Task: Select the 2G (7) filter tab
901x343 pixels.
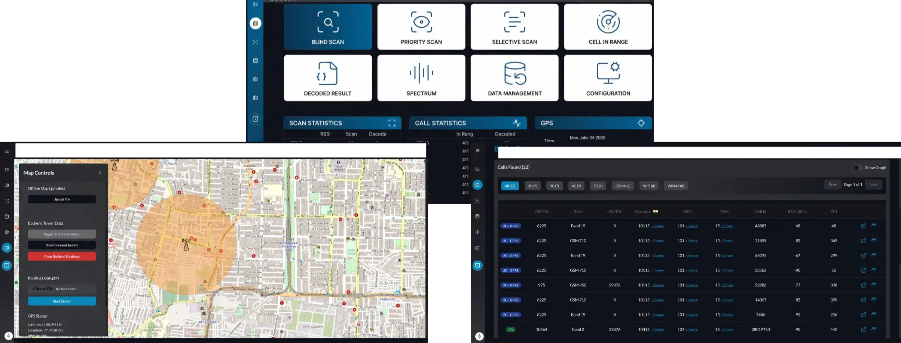Action: pyautogui.click(x=532, y=186)
